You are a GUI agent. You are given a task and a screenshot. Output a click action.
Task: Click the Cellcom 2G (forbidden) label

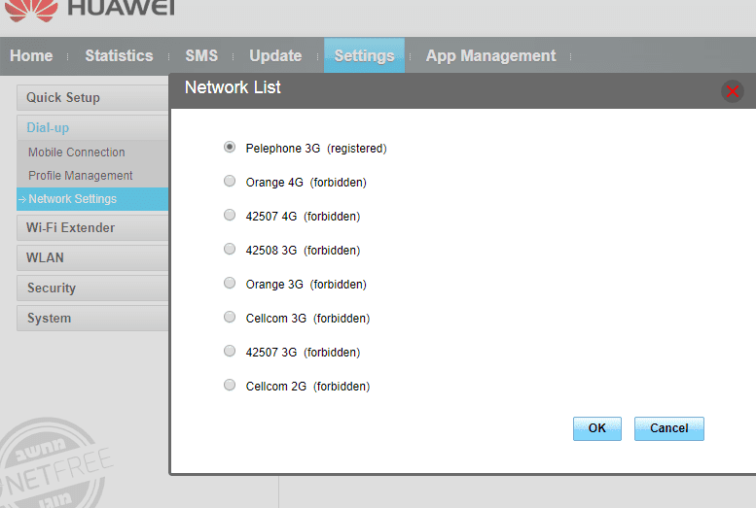[307, 387]
